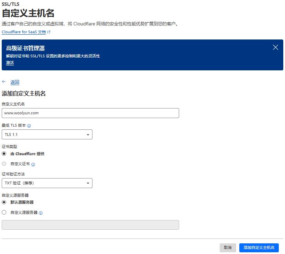This screenshot has width=285, height=254.
Task: Close the 高级证书管理器 banner
Action: click(275, 47)
